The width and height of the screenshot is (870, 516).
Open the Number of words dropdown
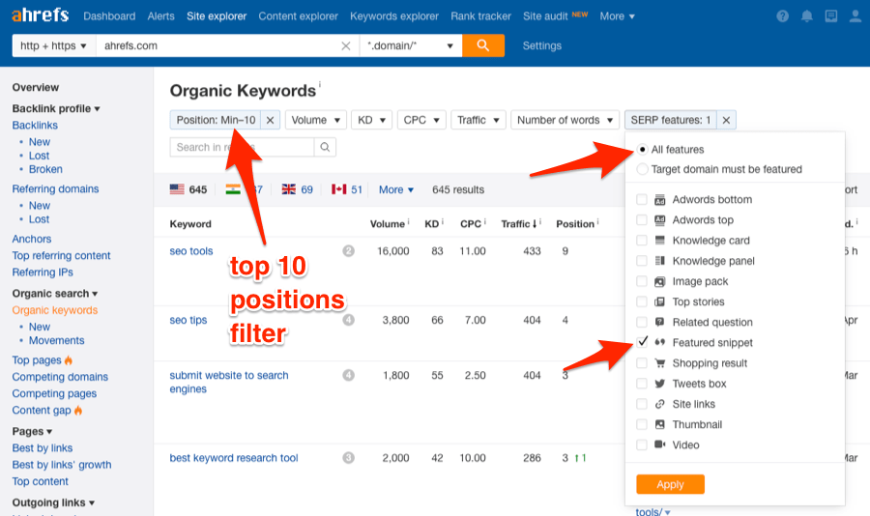click(565, 120)
